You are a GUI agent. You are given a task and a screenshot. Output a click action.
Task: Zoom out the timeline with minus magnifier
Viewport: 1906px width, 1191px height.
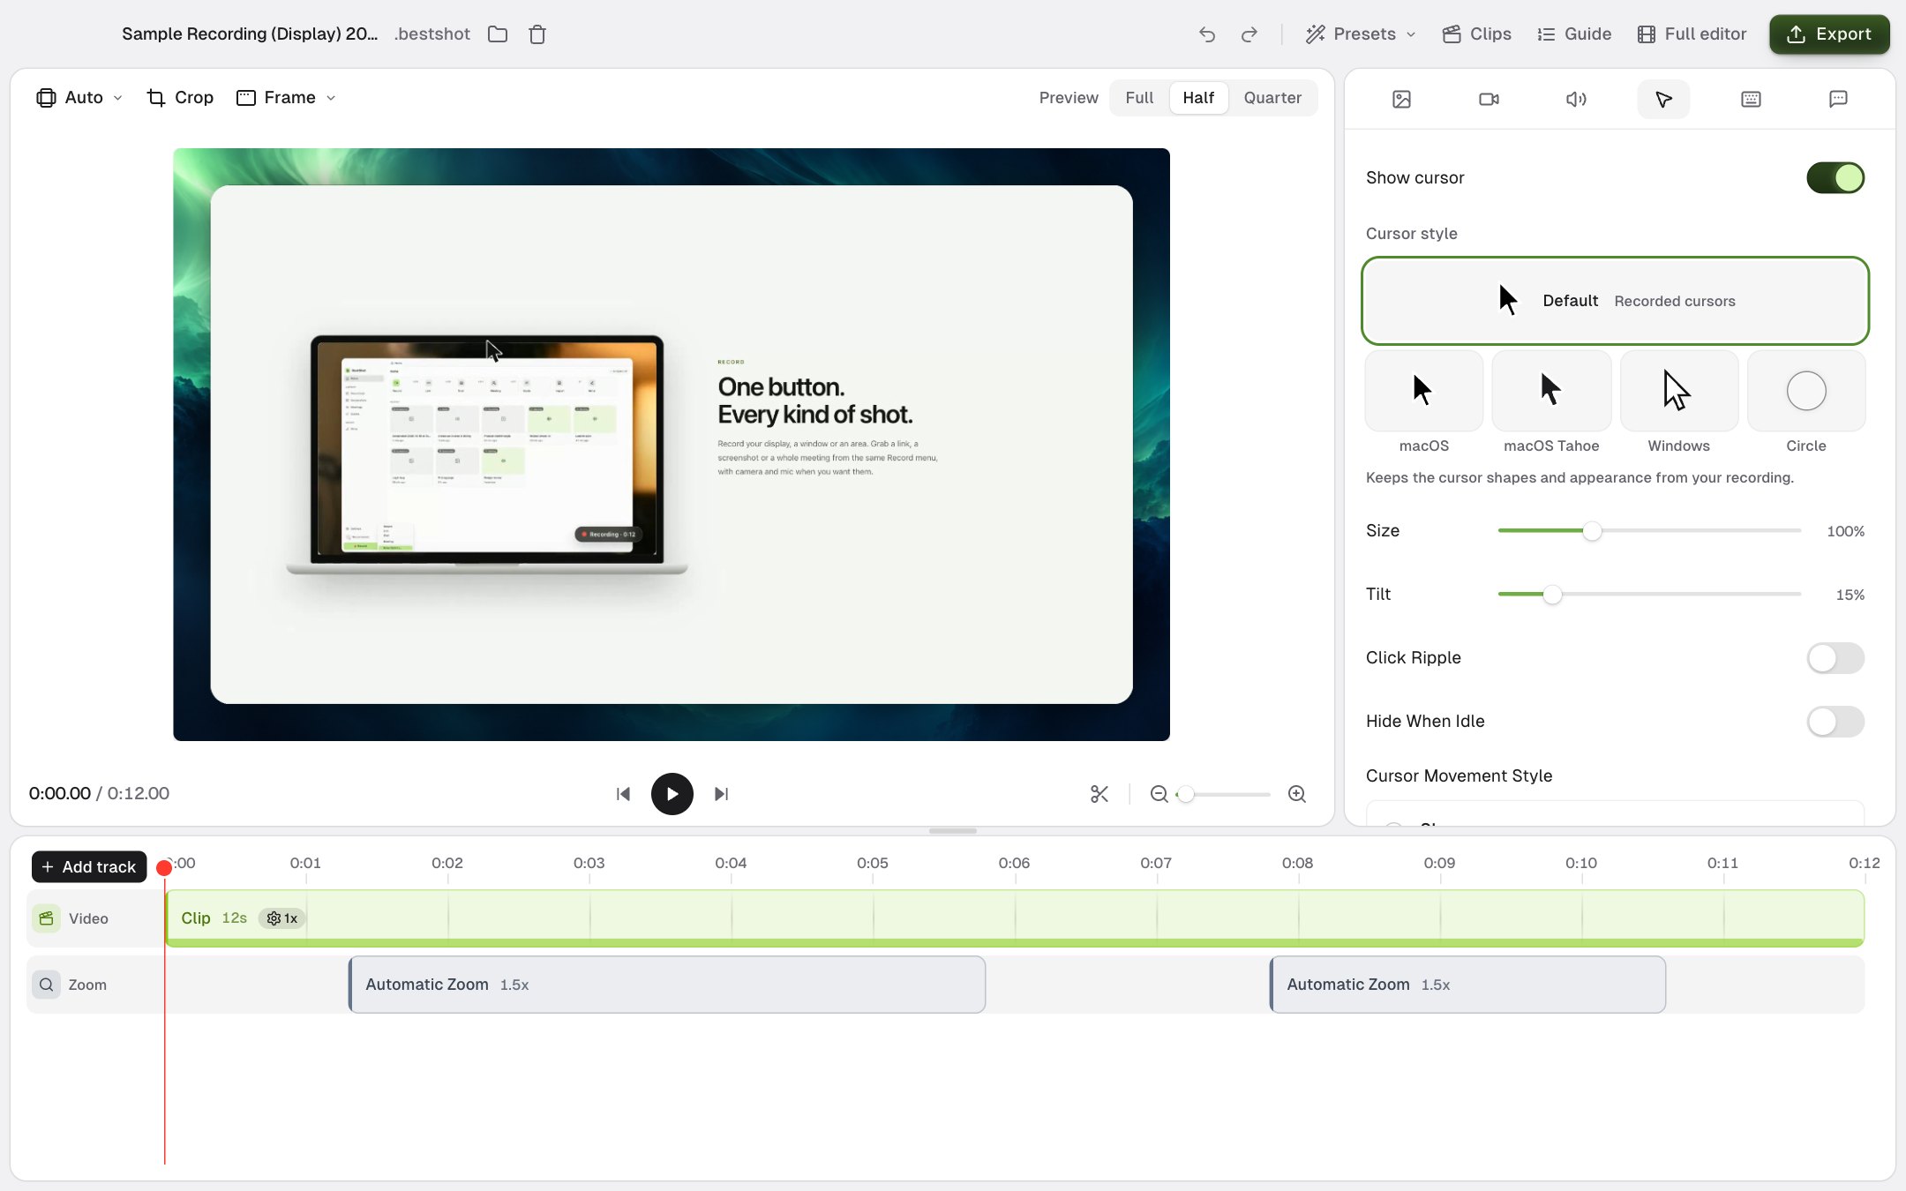point(1159,794)
